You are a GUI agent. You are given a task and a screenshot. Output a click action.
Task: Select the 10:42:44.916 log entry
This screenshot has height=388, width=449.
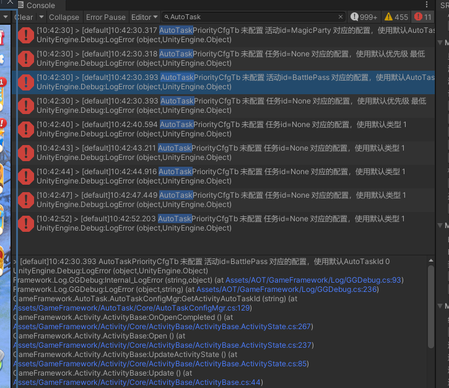click(224, 176)
